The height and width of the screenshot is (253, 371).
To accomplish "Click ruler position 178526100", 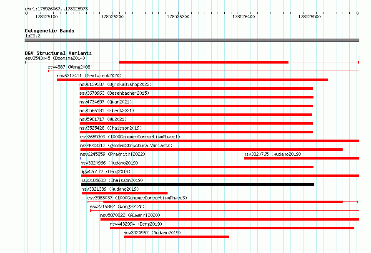I will 46,17.
